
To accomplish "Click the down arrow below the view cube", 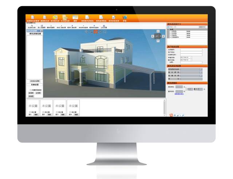I will click(158, 41).
